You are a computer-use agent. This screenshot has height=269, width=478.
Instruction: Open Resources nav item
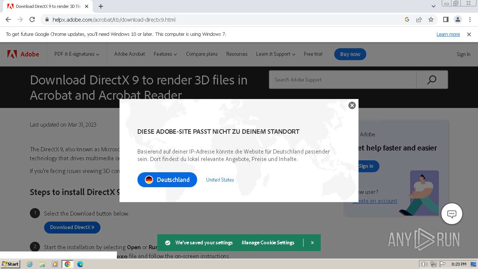237,54
